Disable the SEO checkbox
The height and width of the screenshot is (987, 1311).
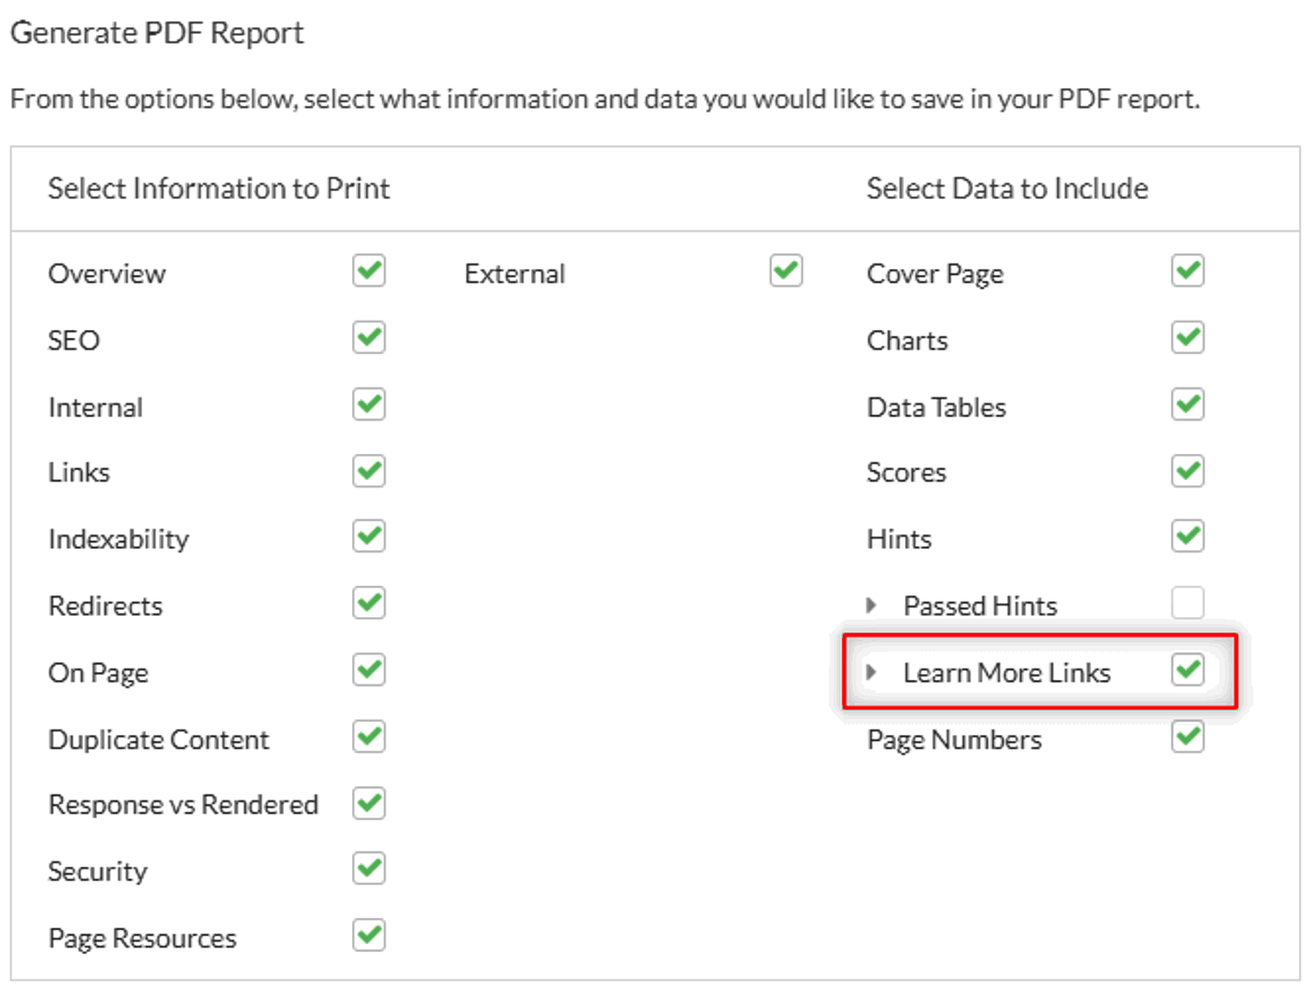[368, 338]
